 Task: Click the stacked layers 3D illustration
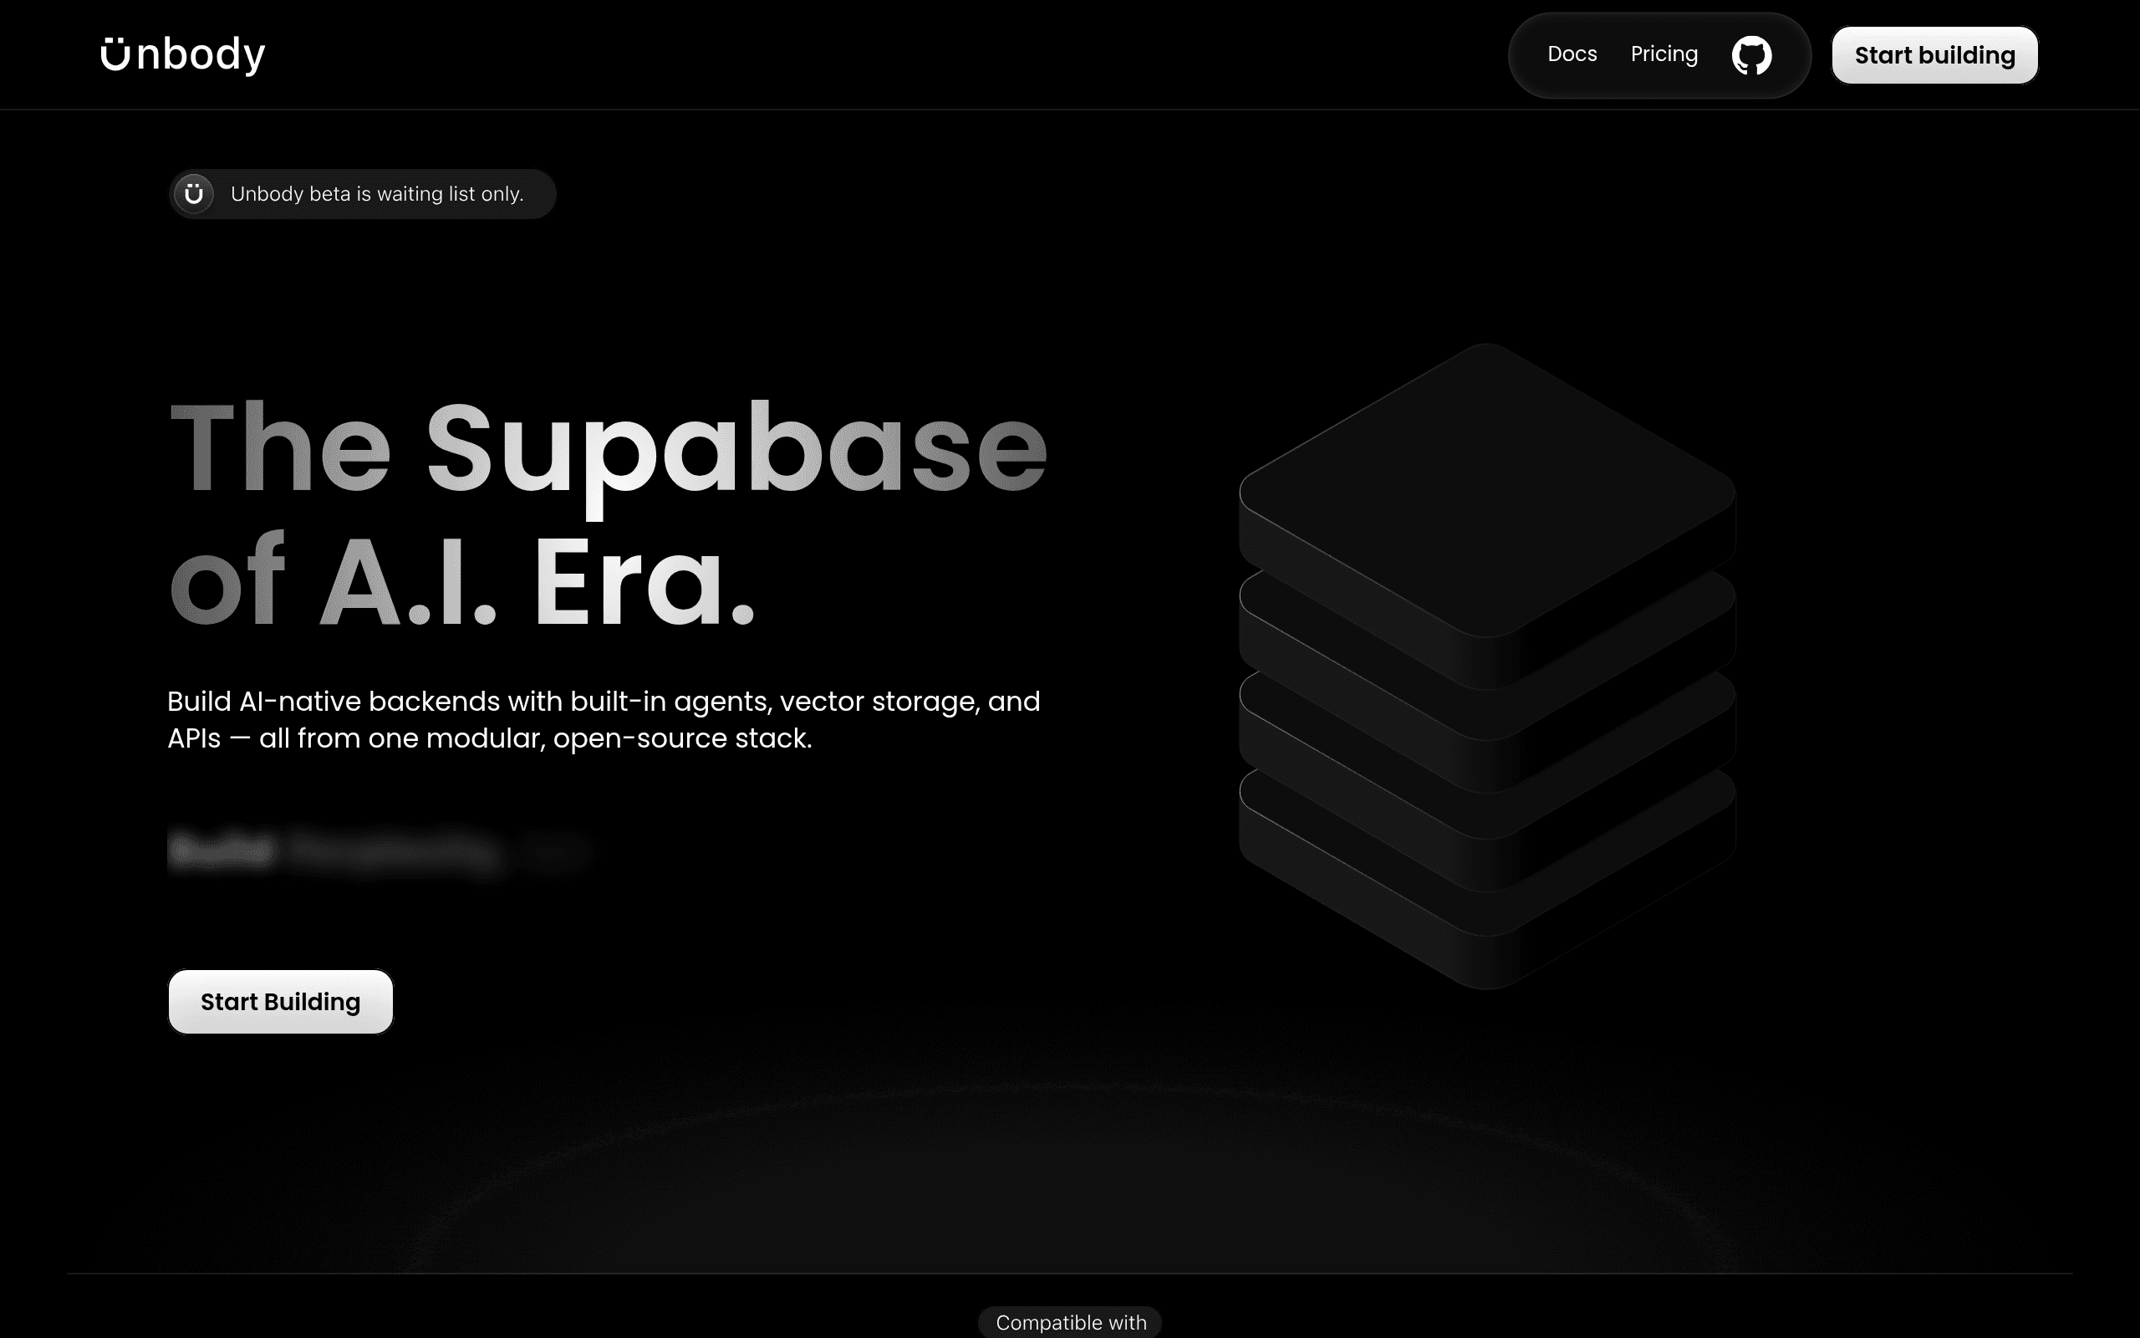[x=1486, y=666]
